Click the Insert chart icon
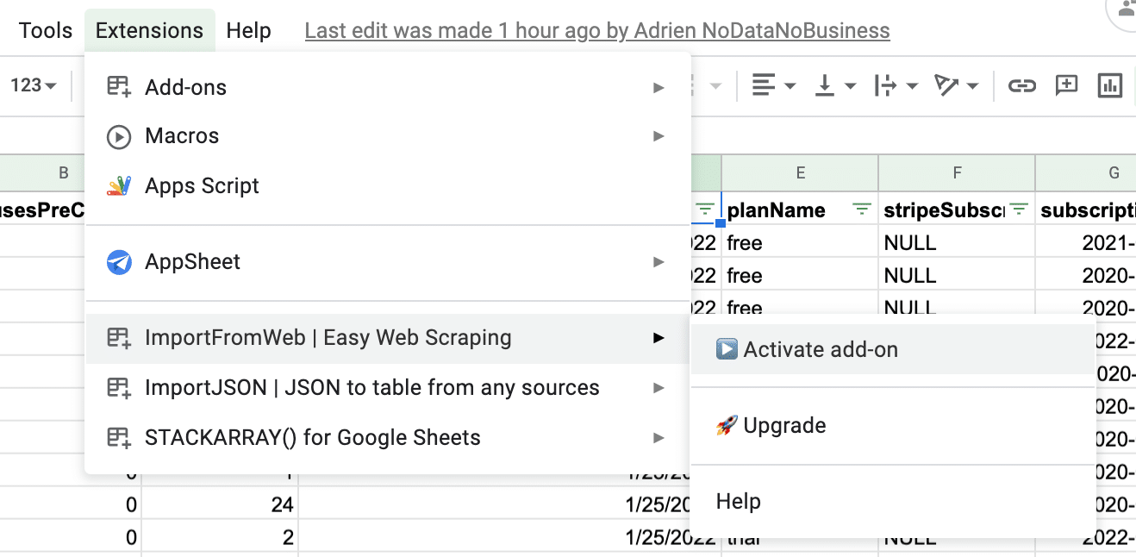The image size is (1136, 557). [x=1109, y=85]
